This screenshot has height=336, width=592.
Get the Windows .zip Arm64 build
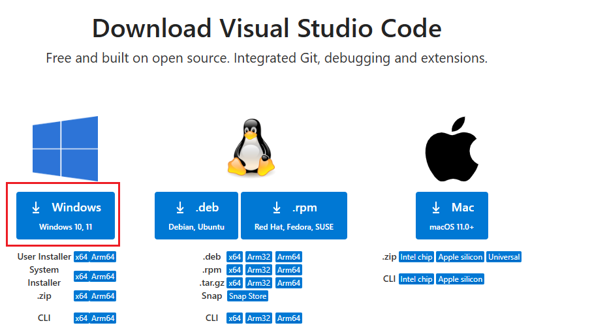102,296
